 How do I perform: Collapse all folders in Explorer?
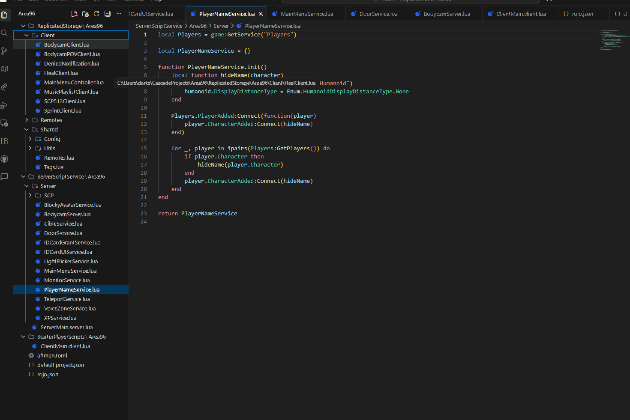coord(108,14)
